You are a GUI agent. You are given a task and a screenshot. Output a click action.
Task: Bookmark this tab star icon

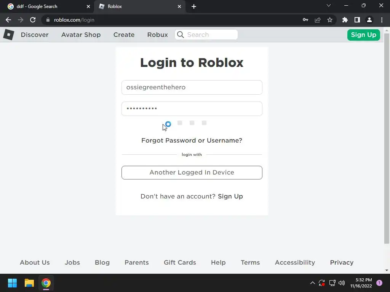tap(330, 20)
